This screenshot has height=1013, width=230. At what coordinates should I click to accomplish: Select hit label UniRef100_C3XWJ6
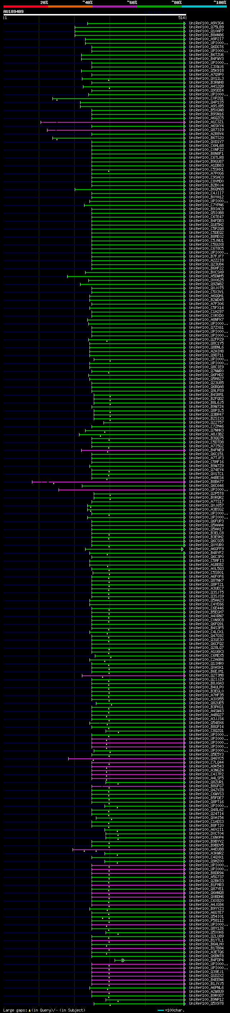point(206,66)
